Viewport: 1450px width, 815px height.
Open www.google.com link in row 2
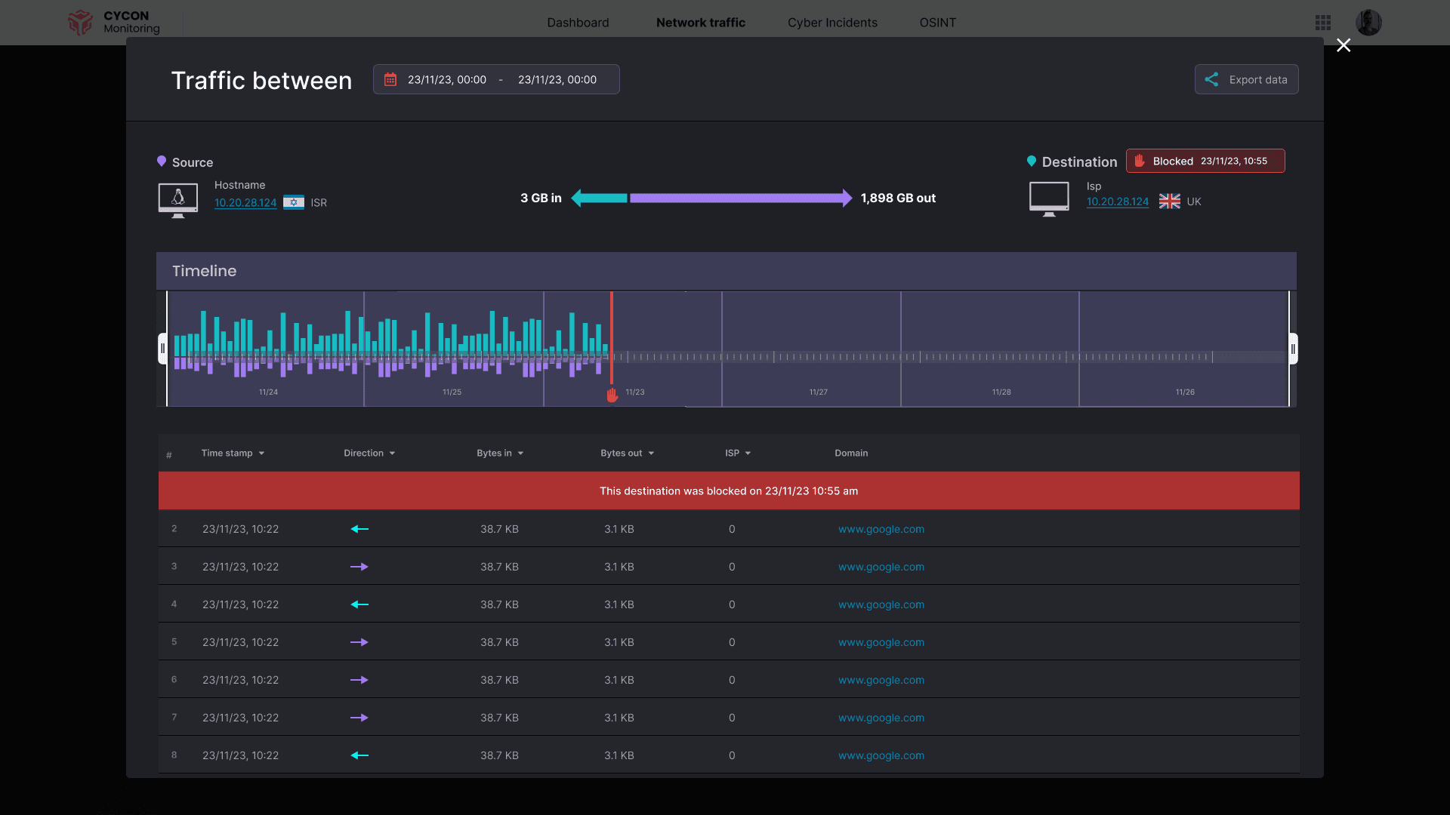pyautogui.click(x=881, y=529)
